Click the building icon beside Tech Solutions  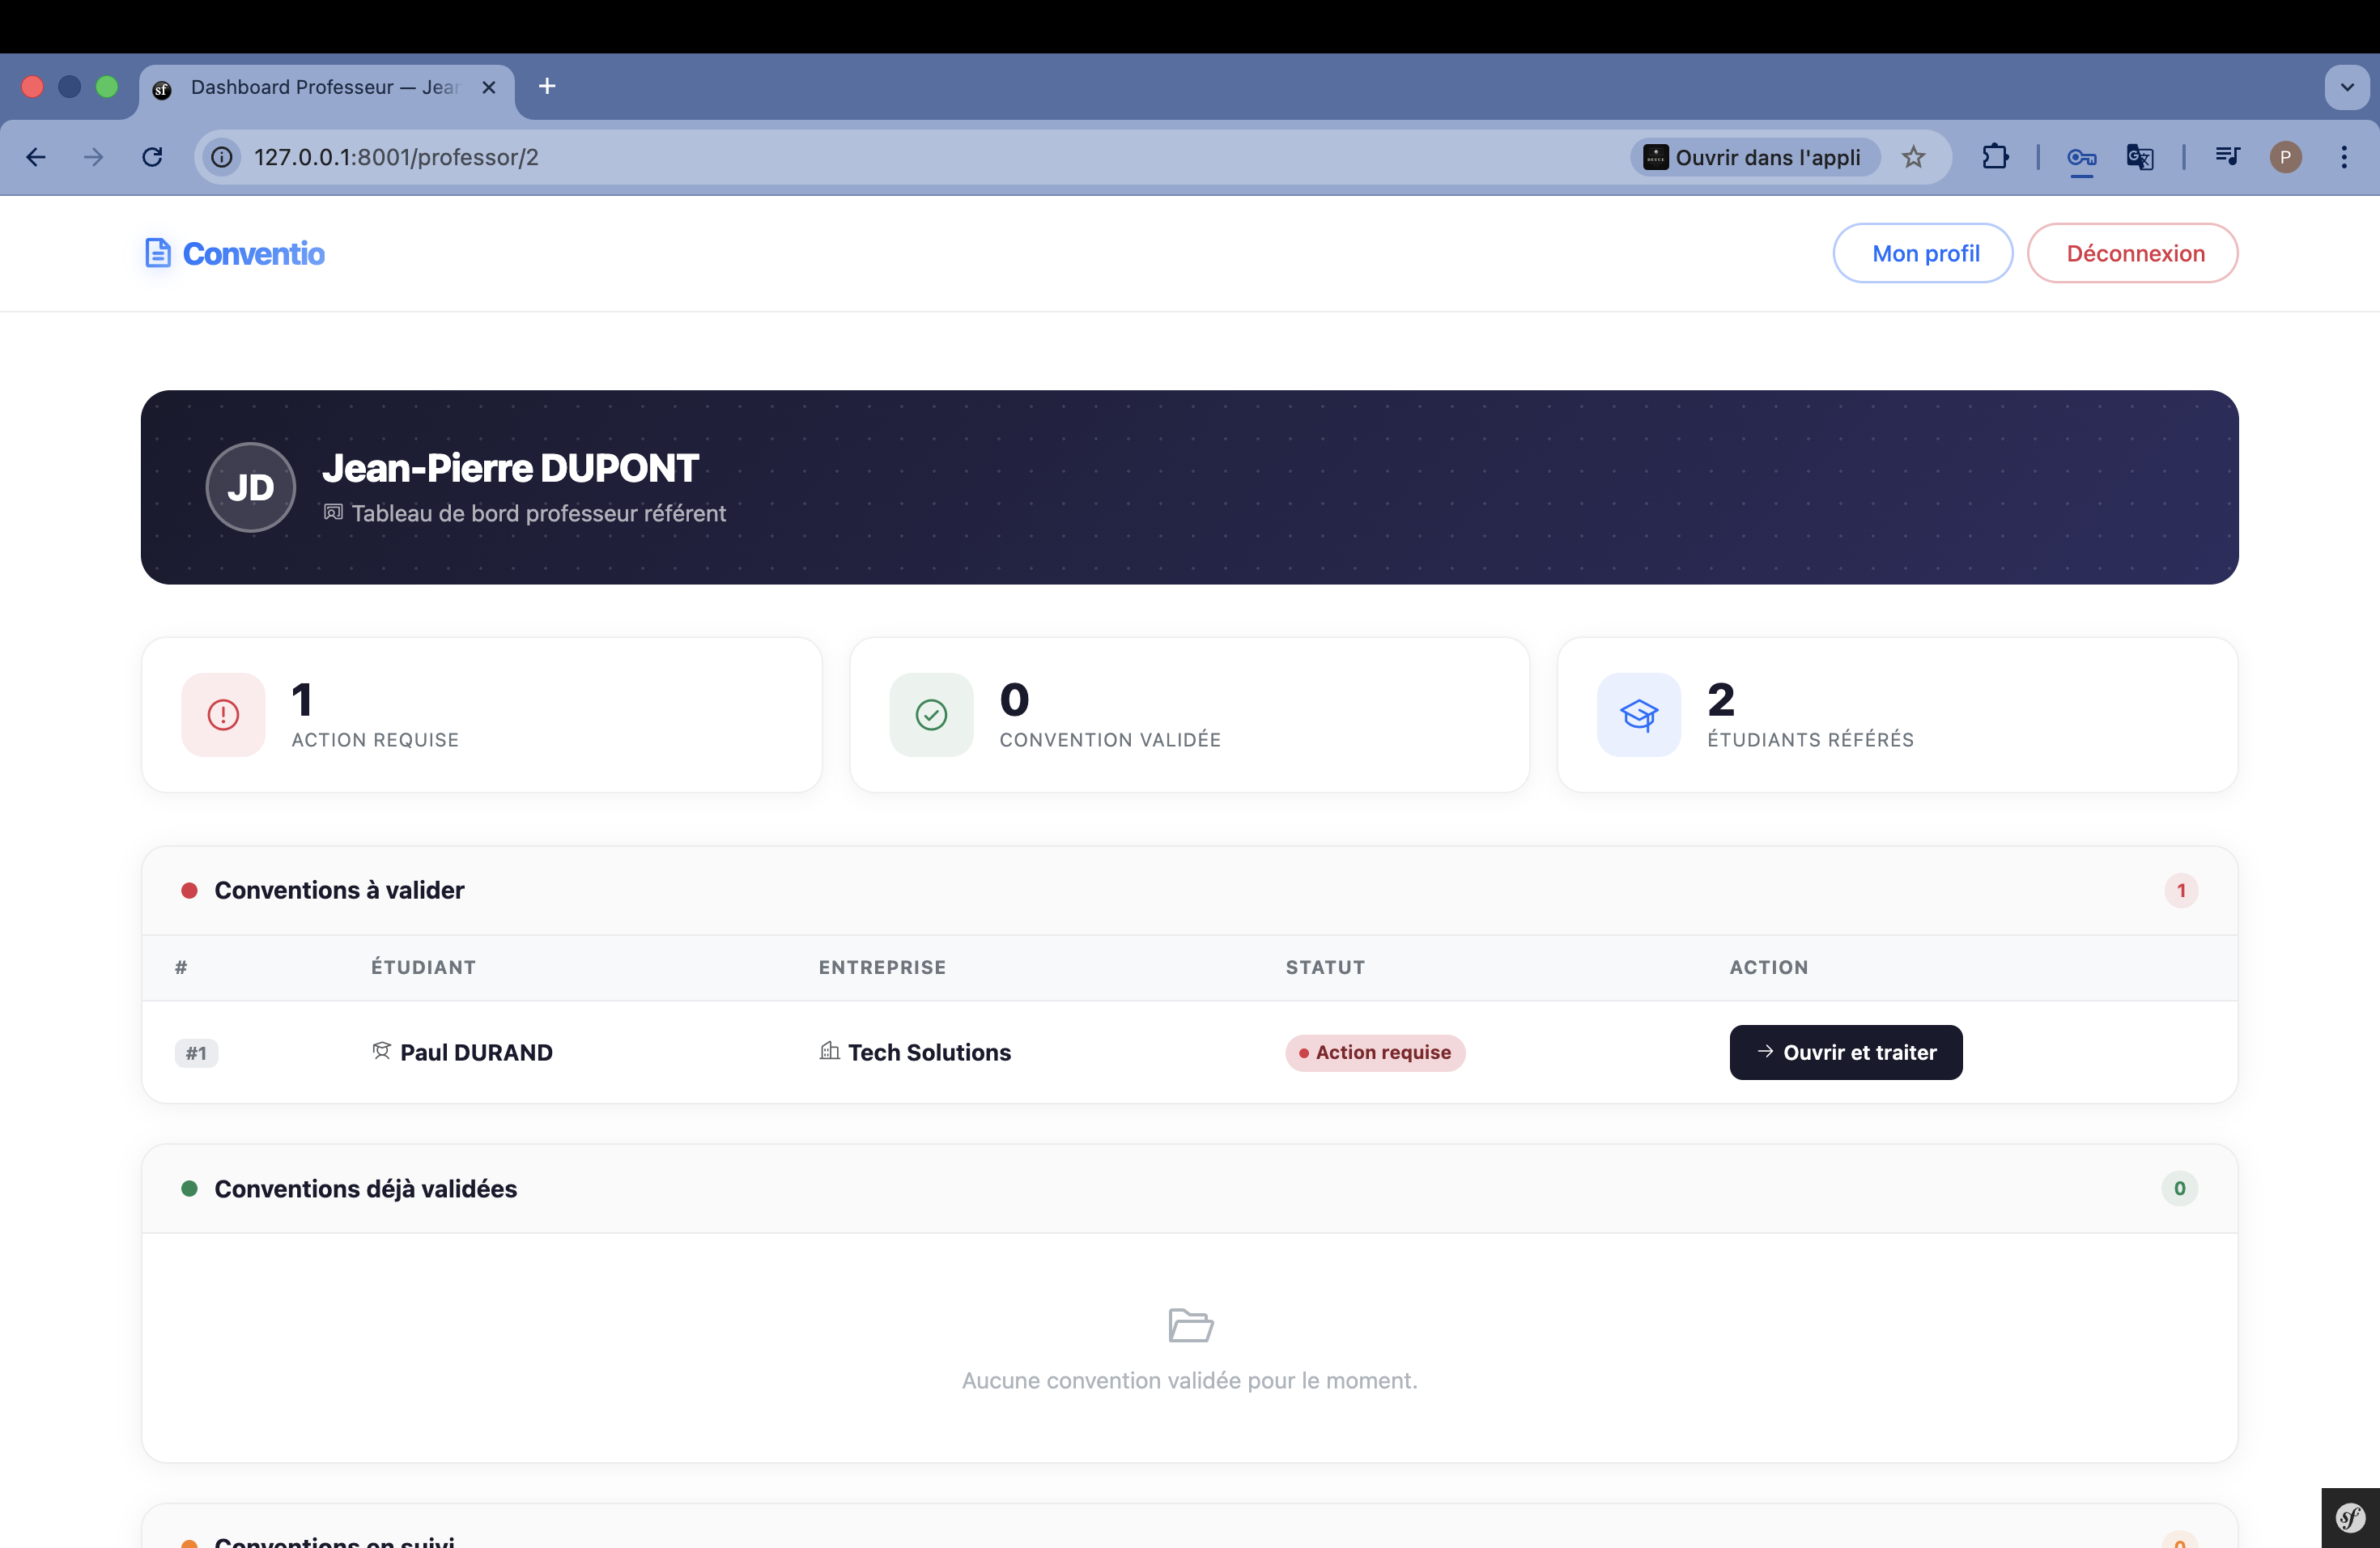(828, 1051)
